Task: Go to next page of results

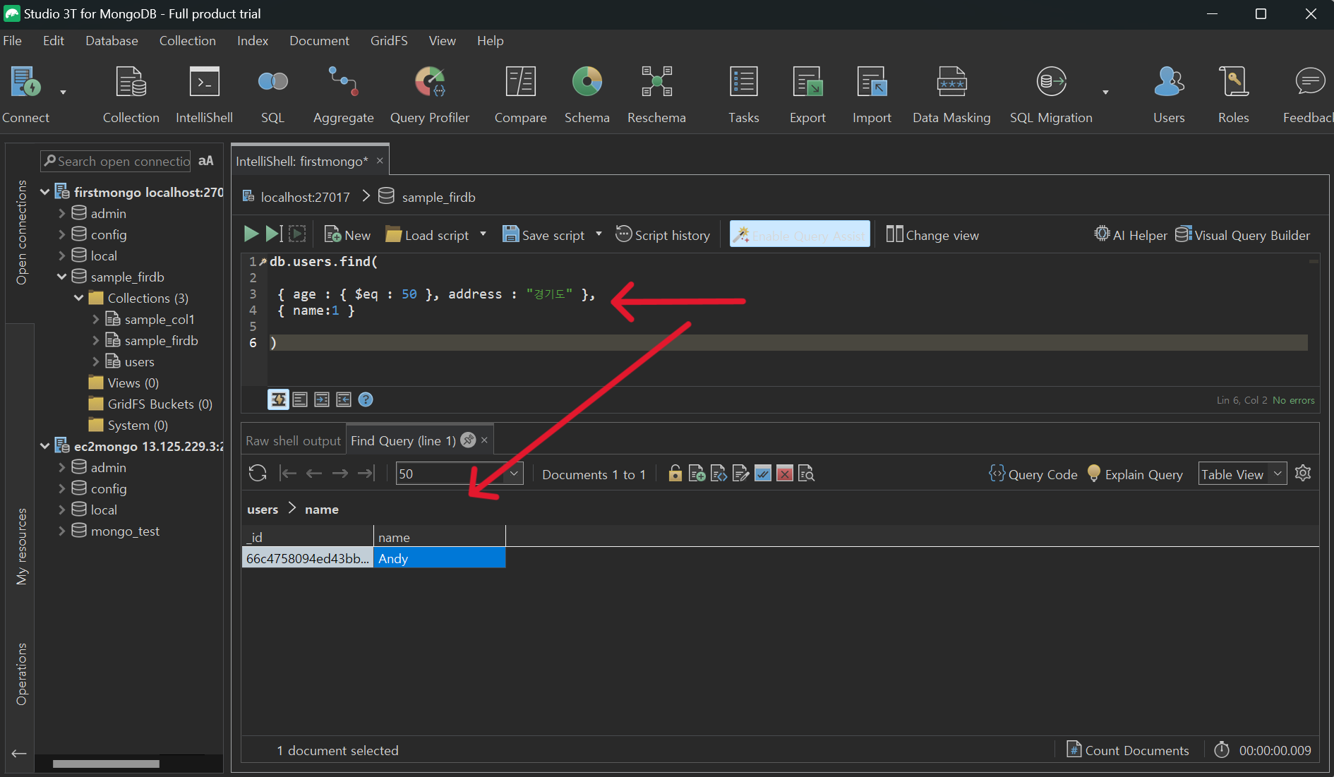Action: [340, 473]
